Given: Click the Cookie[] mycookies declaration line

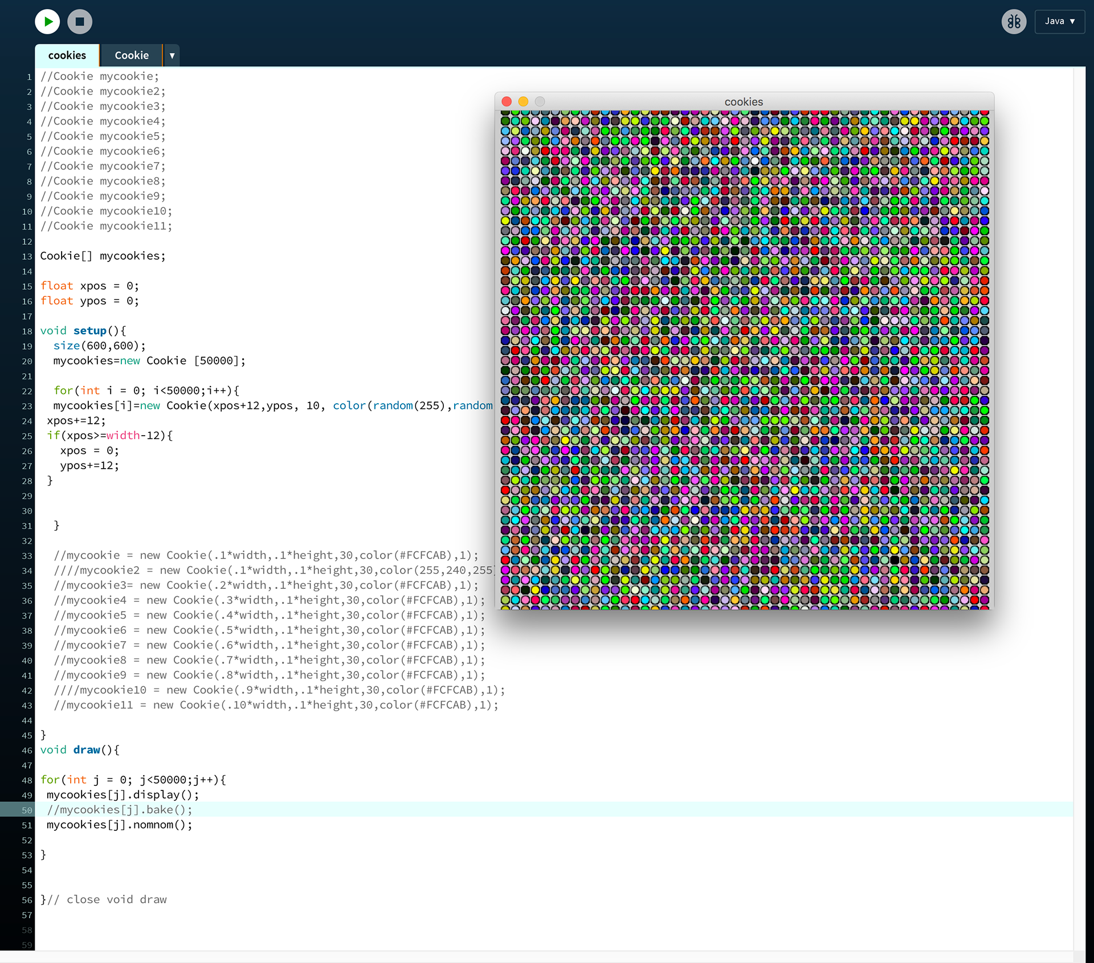Looking at the screenshot, I should (x=103, y=256).
